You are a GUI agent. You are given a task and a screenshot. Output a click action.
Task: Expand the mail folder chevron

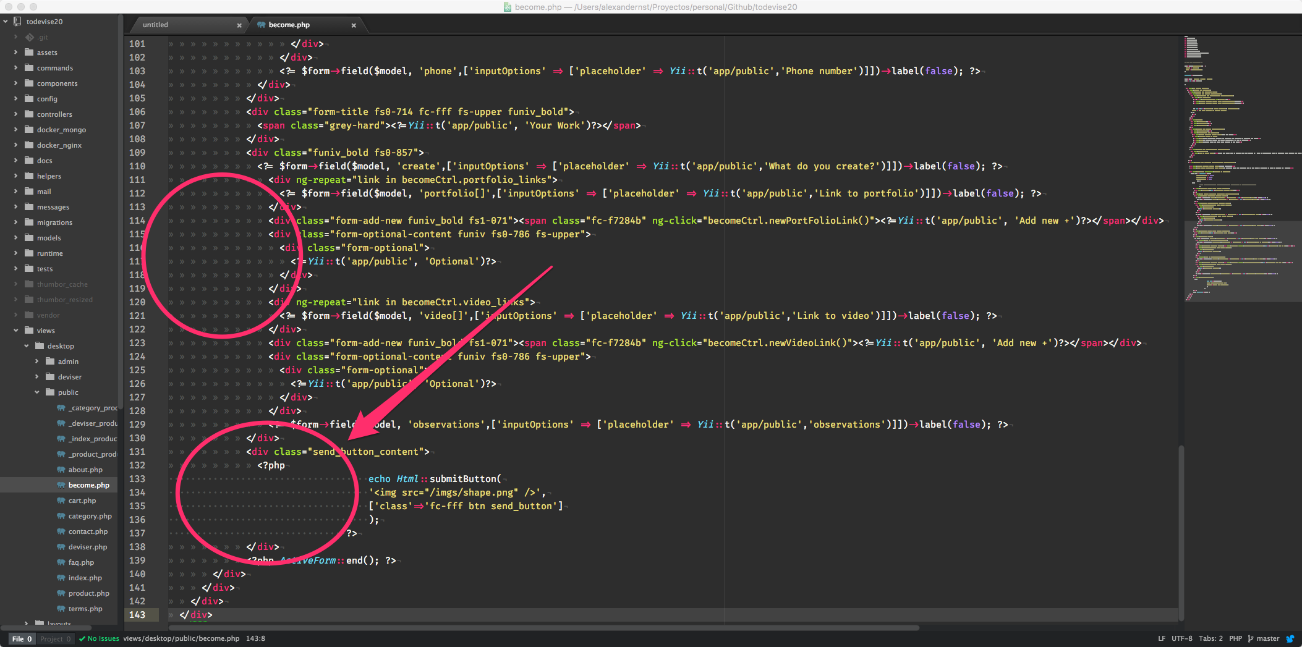(15, 192)
